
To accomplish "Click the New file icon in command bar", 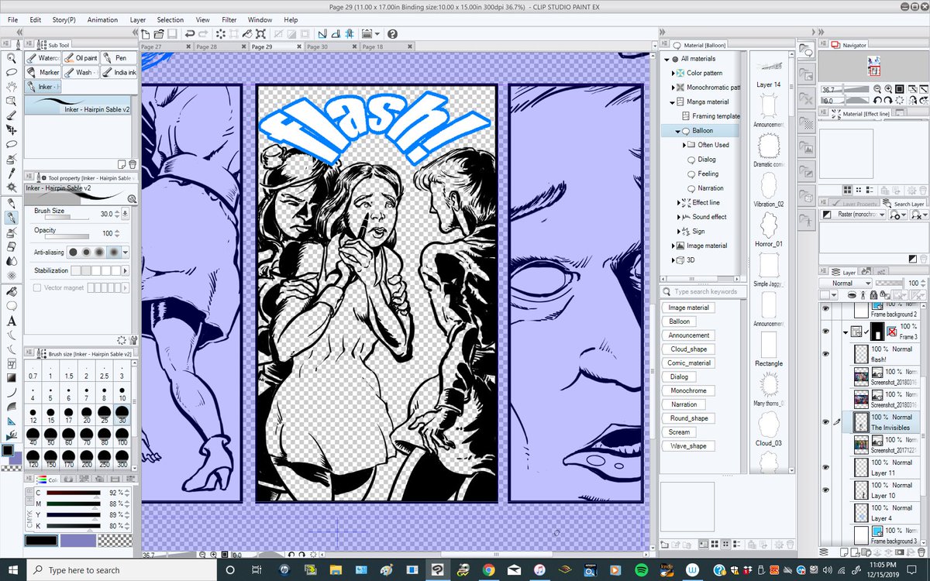I will click(146, 34).
